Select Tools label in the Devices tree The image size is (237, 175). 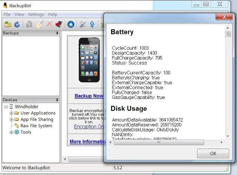[x=26, y=132]
